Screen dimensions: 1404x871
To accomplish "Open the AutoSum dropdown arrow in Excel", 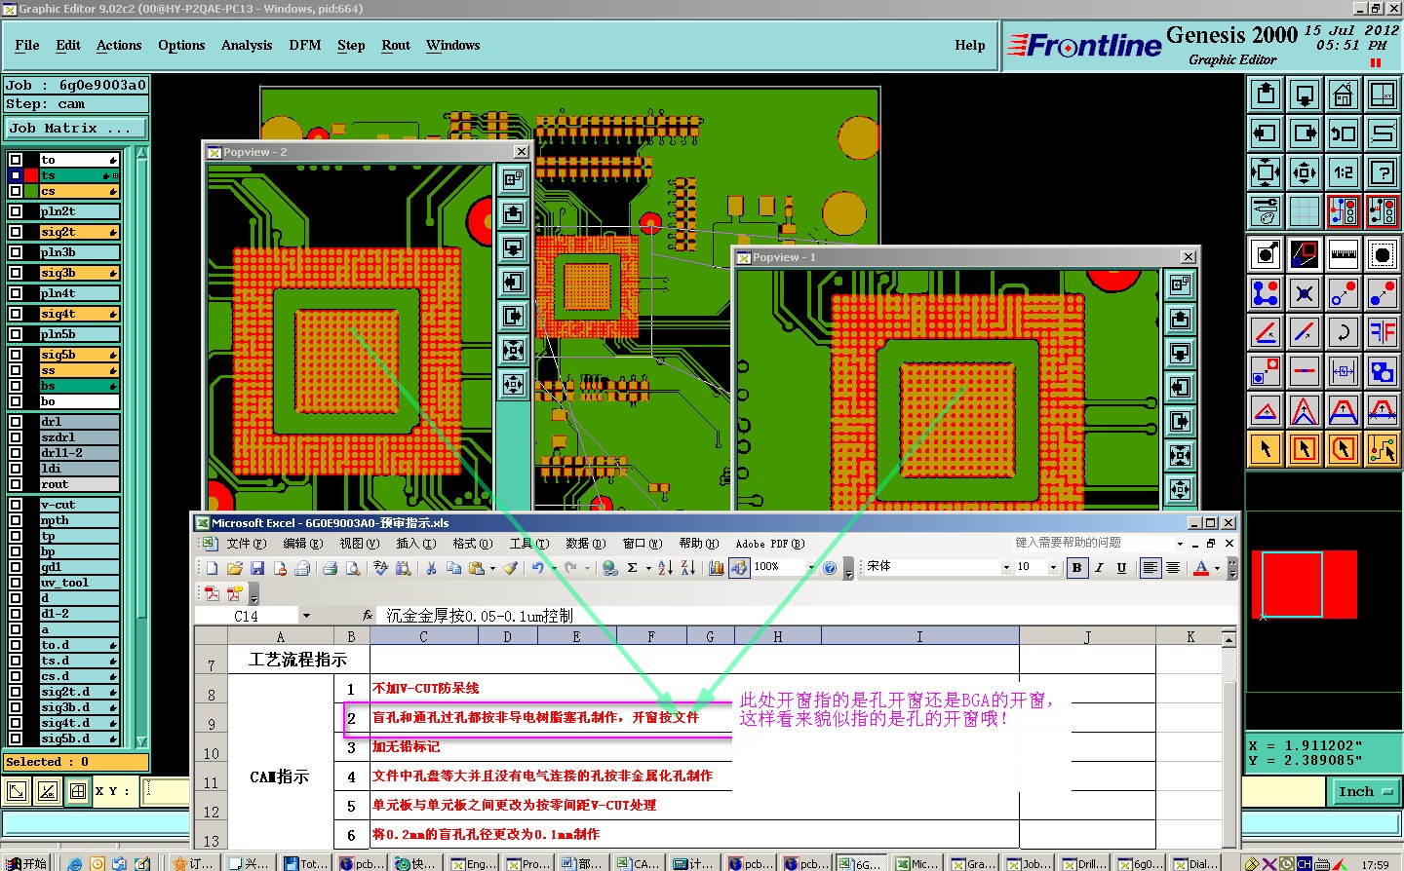I will 647,568.
